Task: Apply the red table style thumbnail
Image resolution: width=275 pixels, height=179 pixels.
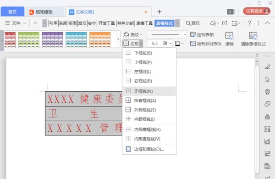Action: (x=10, y=40)
